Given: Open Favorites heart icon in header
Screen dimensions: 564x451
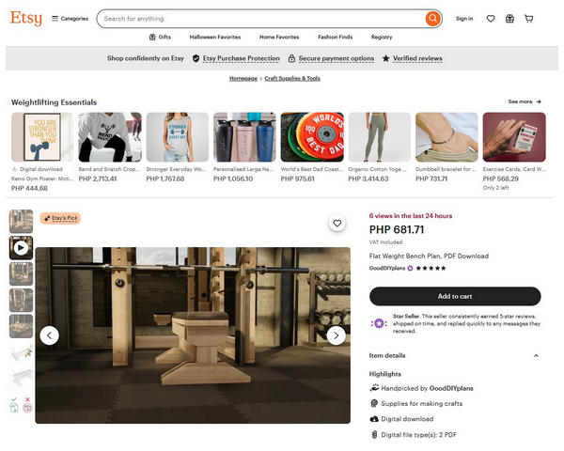Looking at the screenshot, I should [x=491, y=19].
